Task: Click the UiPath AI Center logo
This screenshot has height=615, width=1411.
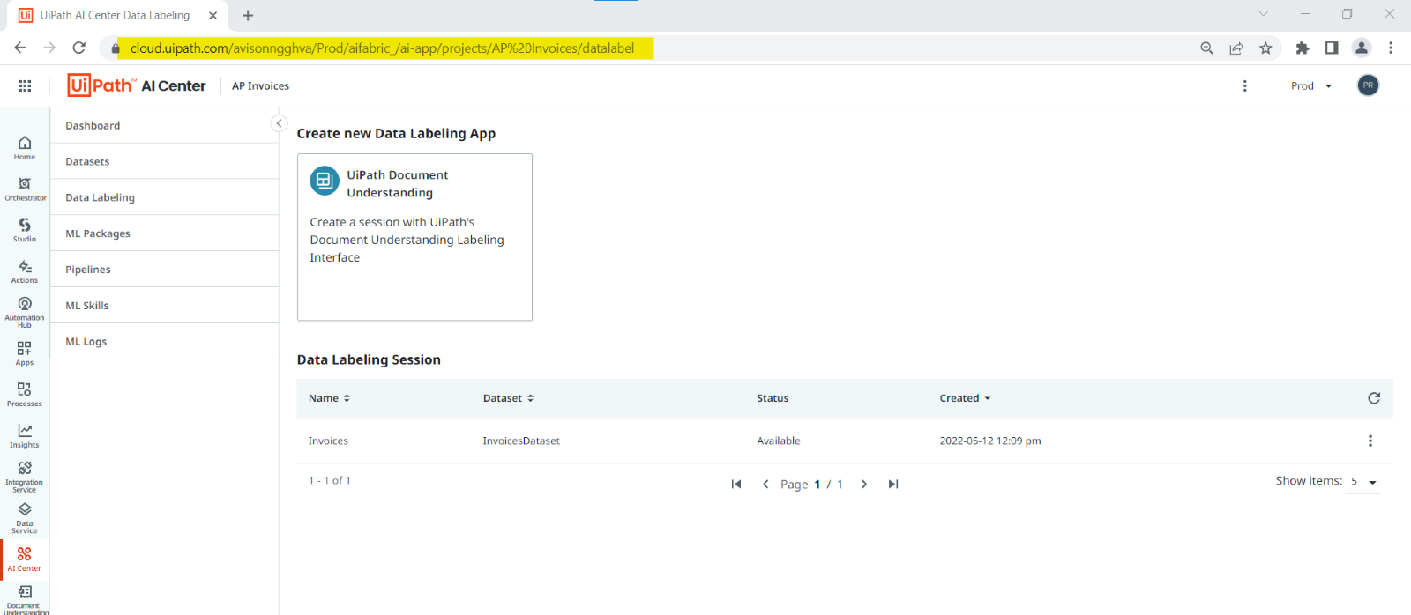Action: point(137,85)
